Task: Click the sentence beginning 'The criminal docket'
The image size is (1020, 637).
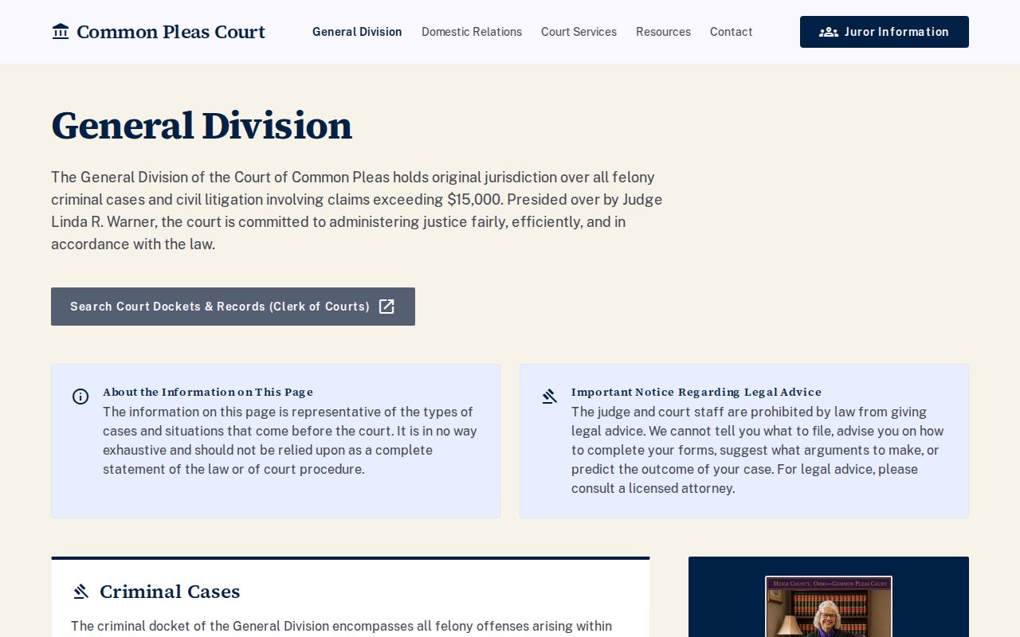Action: click(x=341, y=627)
